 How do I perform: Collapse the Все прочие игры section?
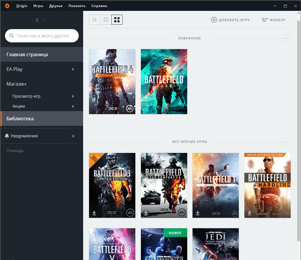click(287, 142)
